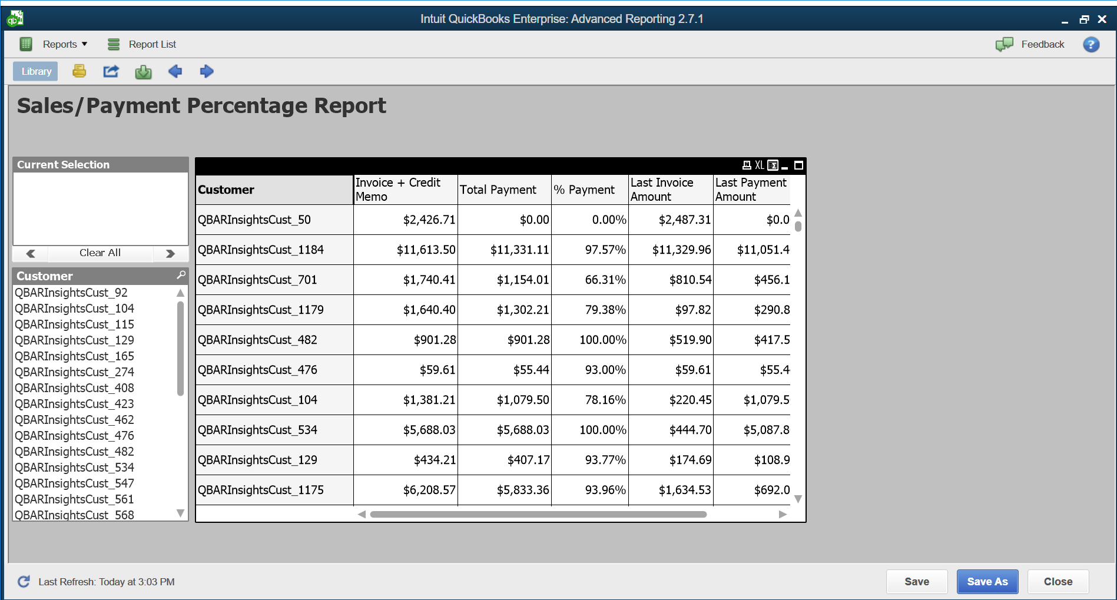This screenshot has width=1117, height=600.
Task: Click the table's horizontal scrollbar
Action: [x=538, y=514]
